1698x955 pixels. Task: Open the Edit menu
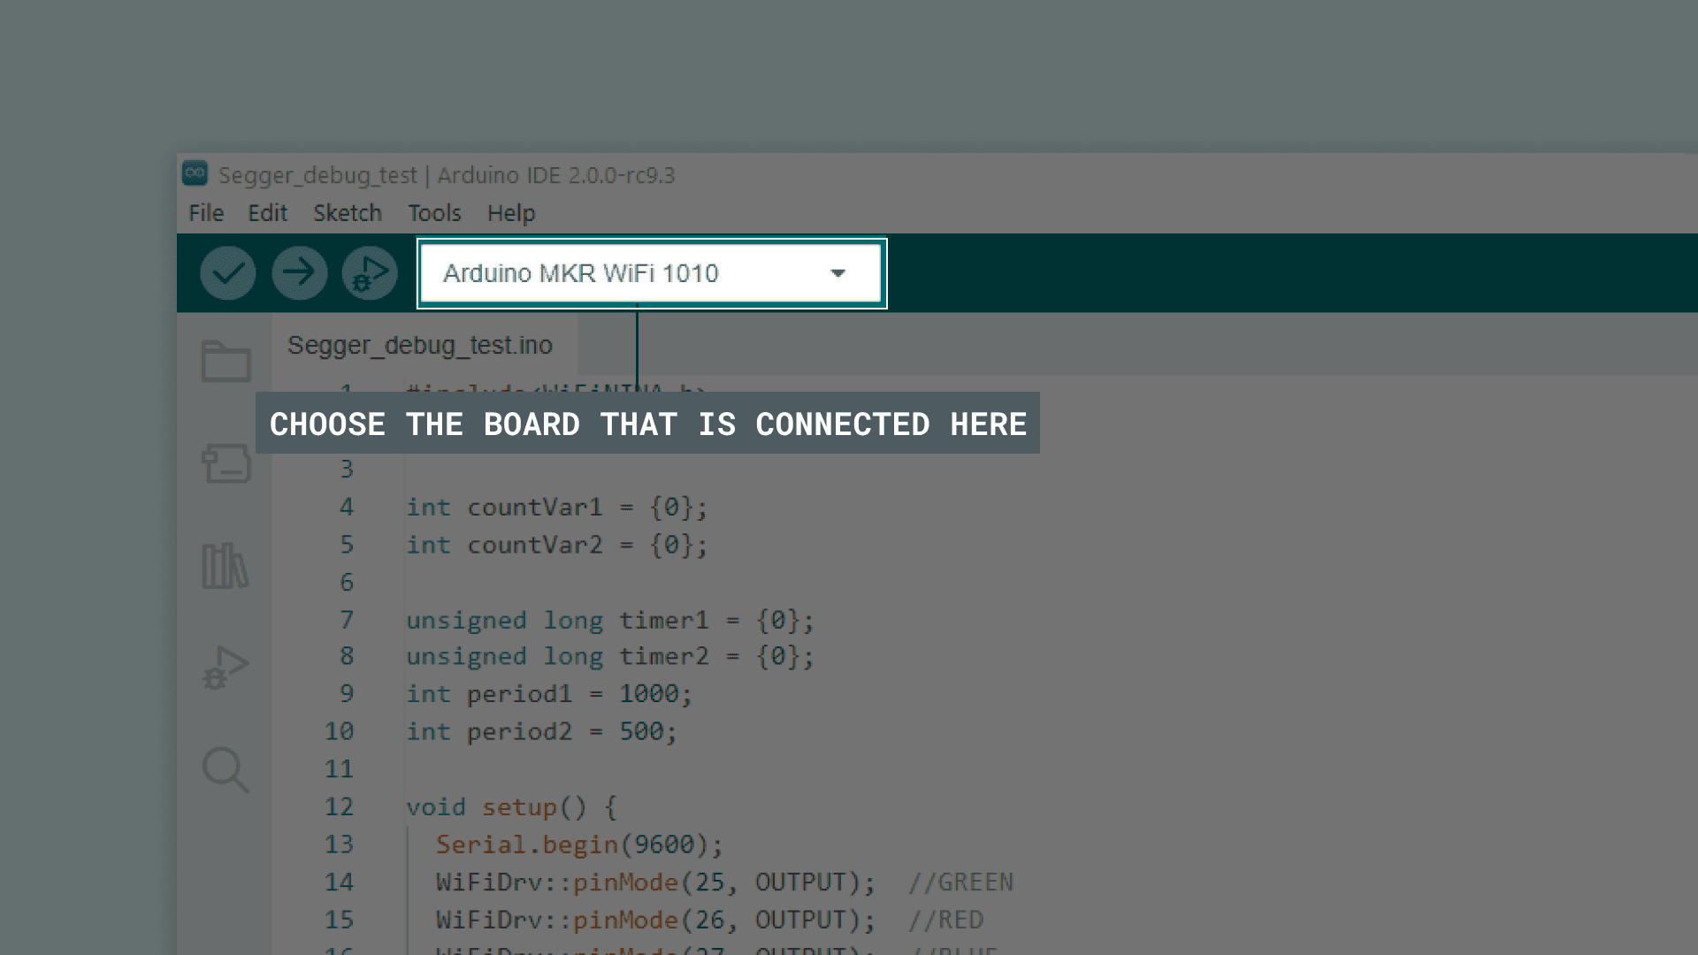[267, 213]
